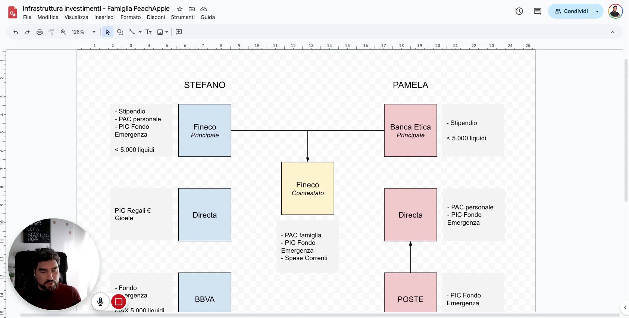Viewport: 629px width, 318px height.
Task: Open the Visualizza menu
Action: click(76, 17)
